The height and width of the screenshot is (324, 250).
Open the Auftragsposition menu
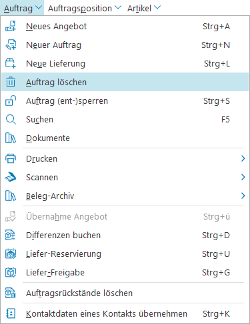[x=85, y=8]
